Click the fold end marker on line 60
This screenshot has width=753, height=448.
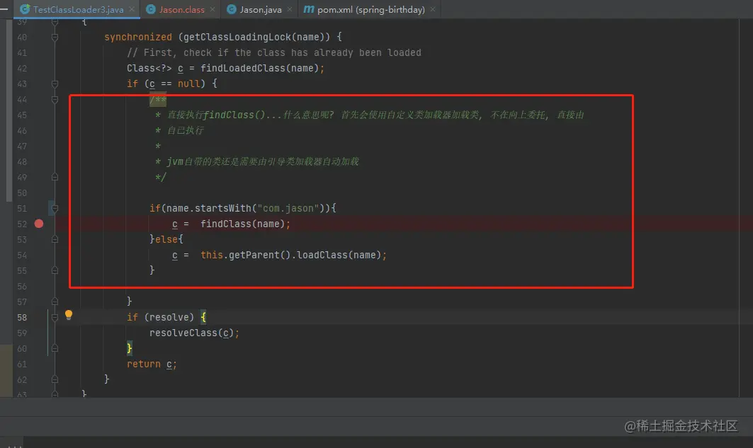point(55,348)
